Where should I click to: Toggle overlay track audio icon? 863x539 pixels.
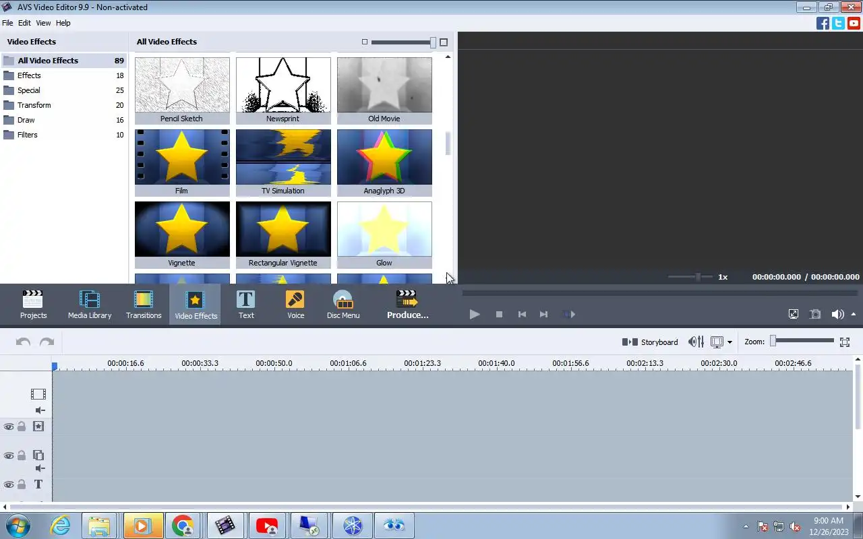coord(40,468)
